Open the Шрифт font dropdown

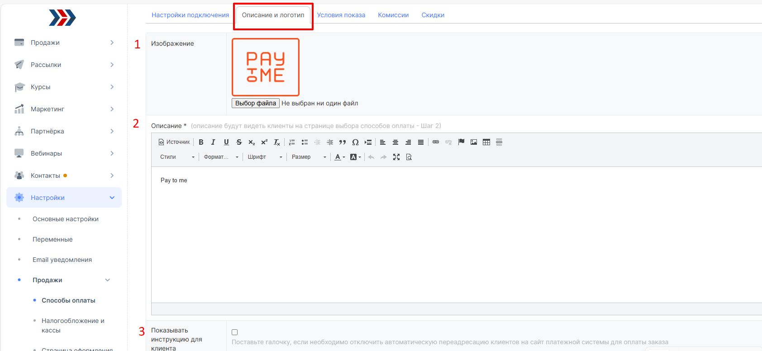point(265,157)
